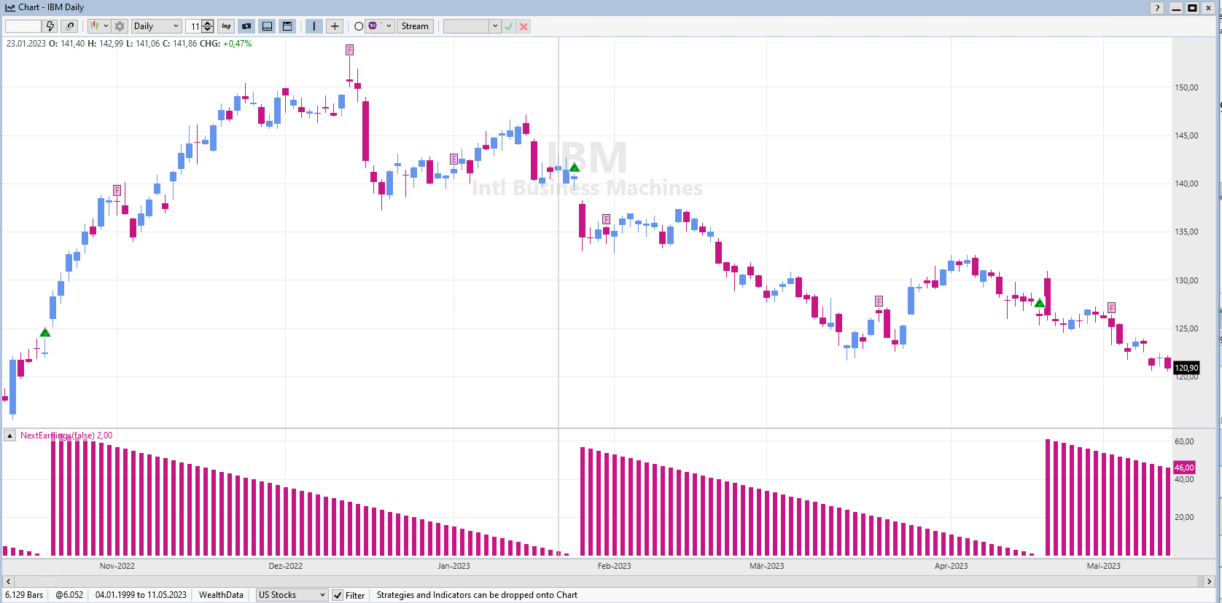
Task: Click the Feb-2023 date axis label
Action: (x=614, y=566)
